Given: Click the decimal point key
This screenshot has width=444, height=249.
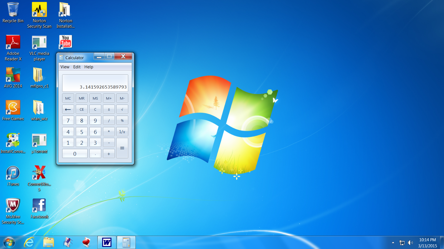Looking at the screenshot, I should pos(95,154).
